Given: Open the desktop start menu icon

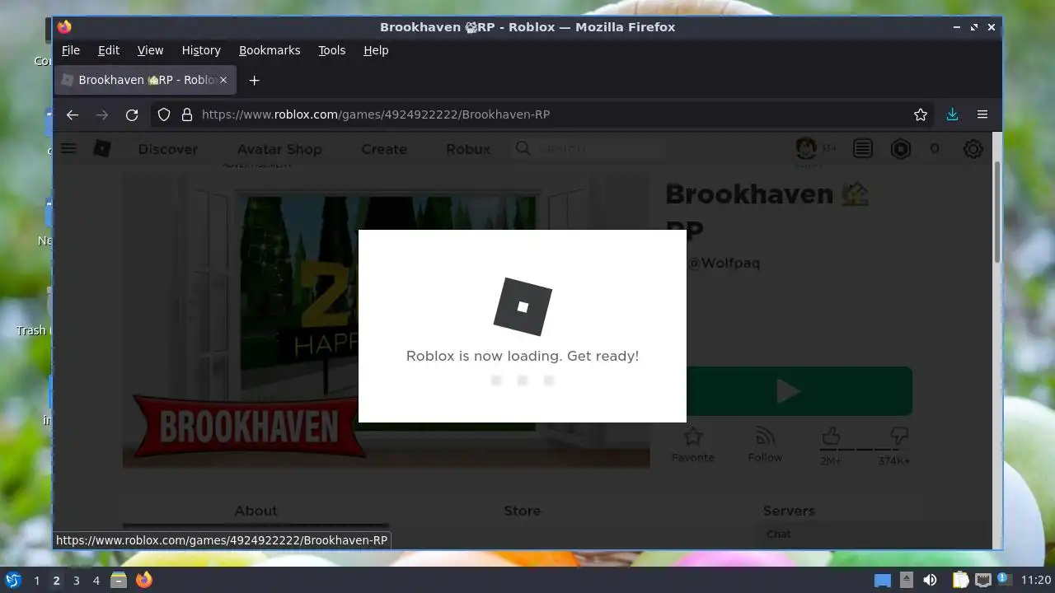Looking at the screenshot, I should click(13, 580).
